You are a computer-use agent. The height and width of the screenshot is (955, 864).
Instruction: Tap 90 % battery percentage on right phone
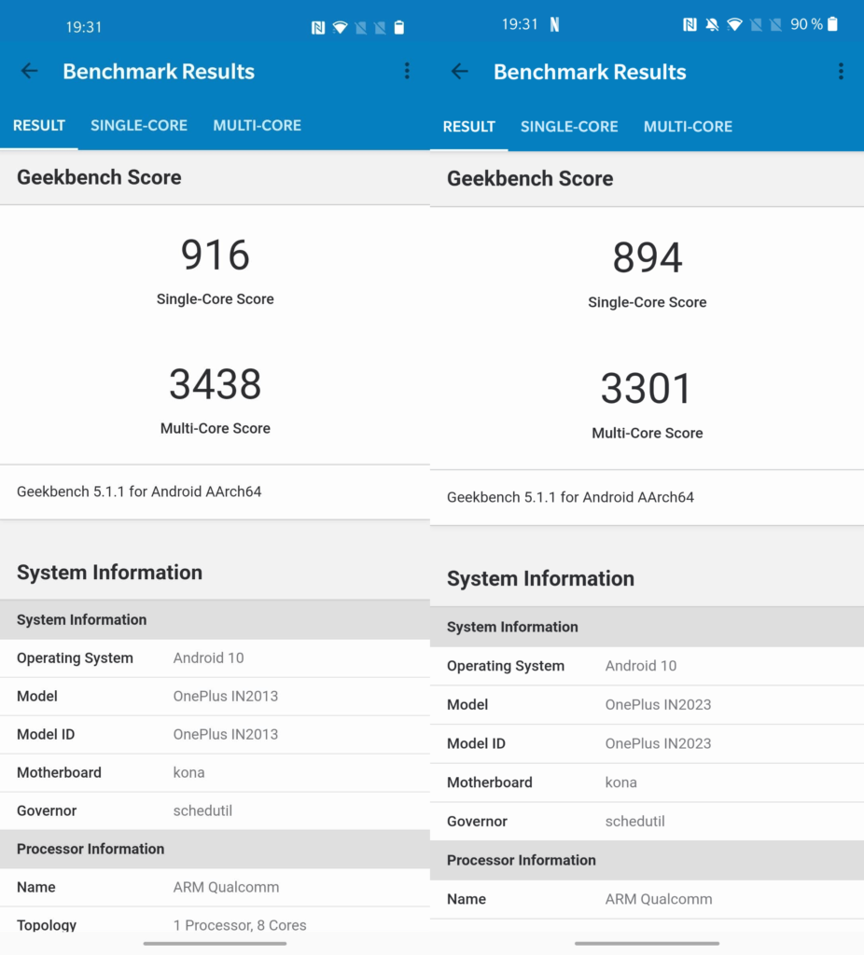806,24
